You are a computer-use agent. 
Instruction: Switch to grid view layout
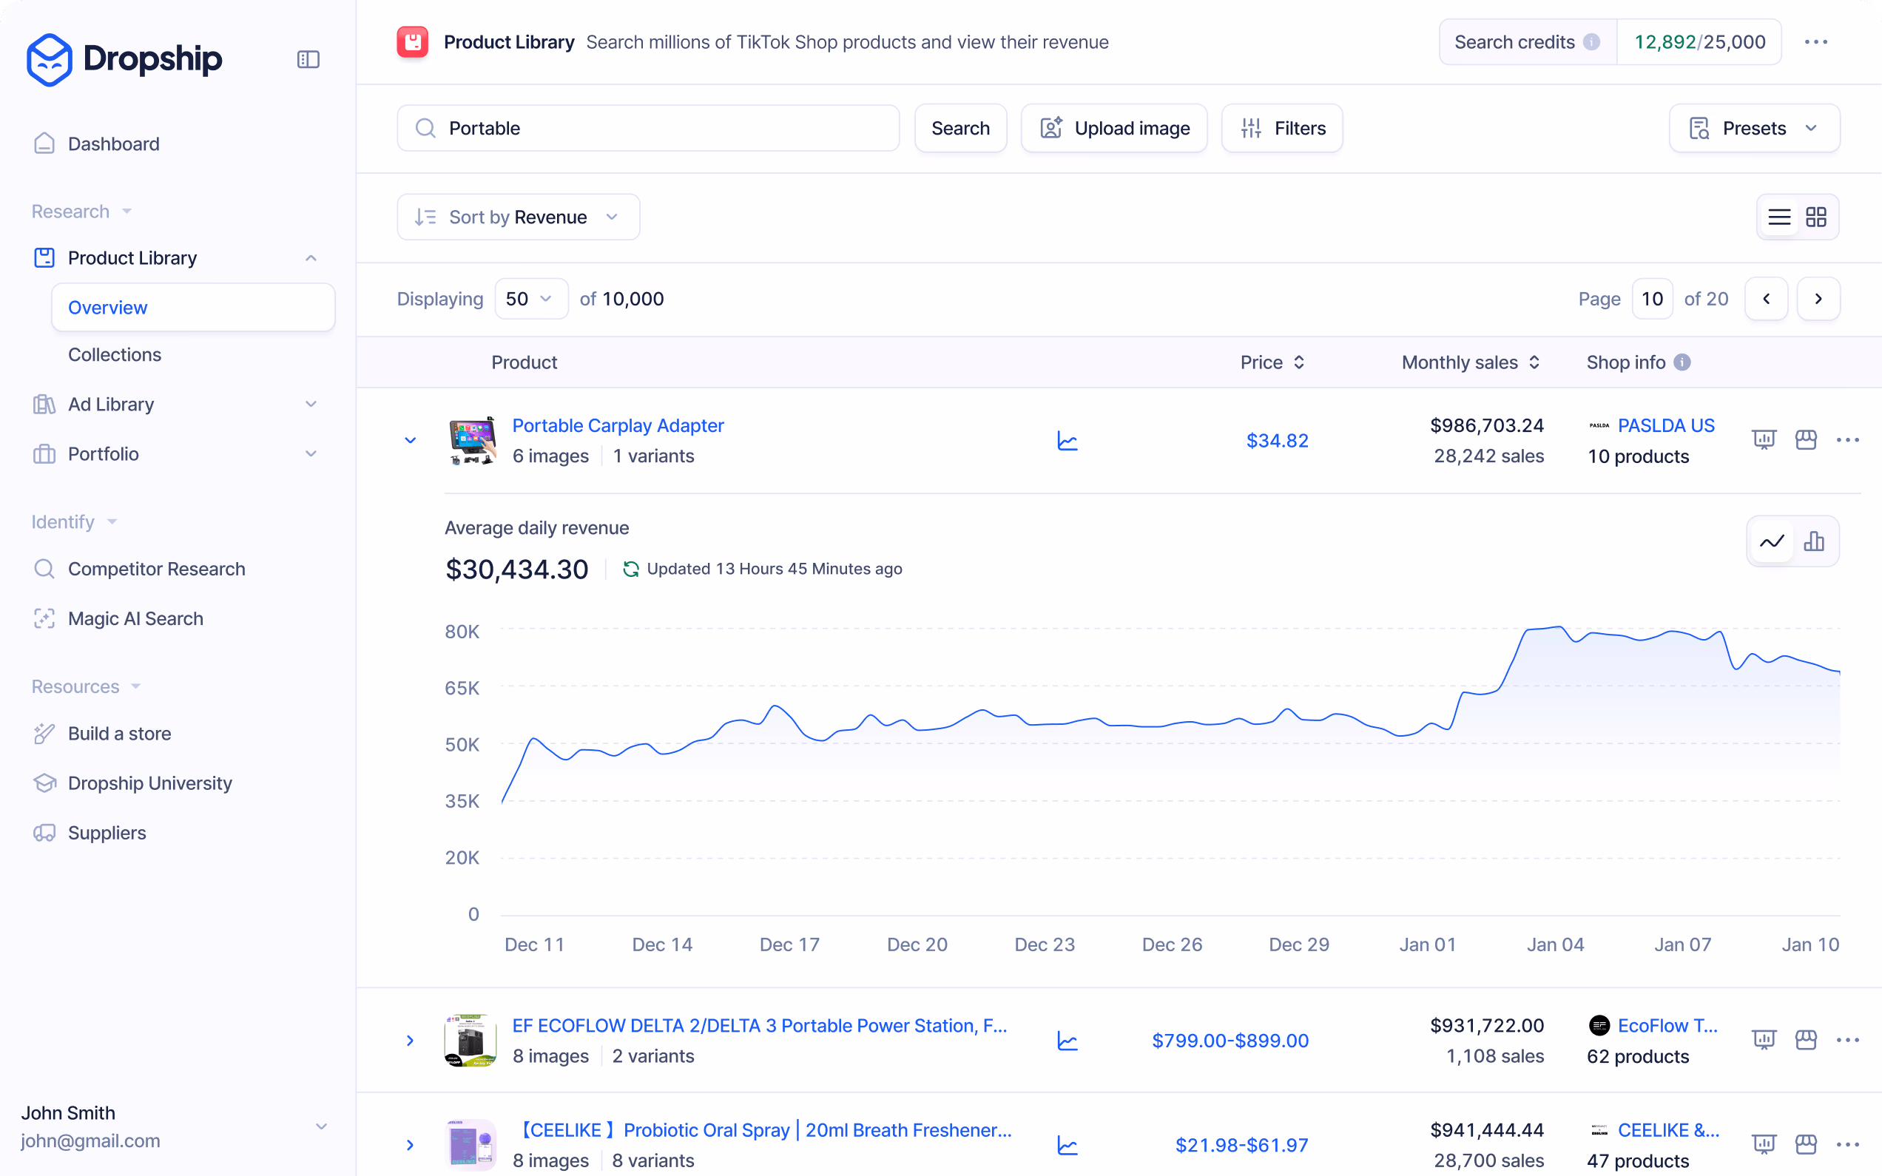pyautogui.click(x=1816, y=217)
